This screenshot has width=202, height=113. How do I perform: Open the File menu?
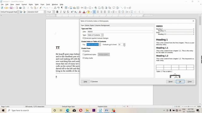point(2,4)
